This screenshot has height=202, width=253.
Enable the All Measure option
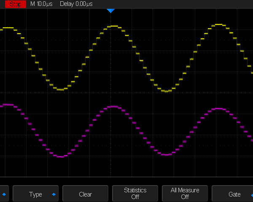tap(185, 194)
